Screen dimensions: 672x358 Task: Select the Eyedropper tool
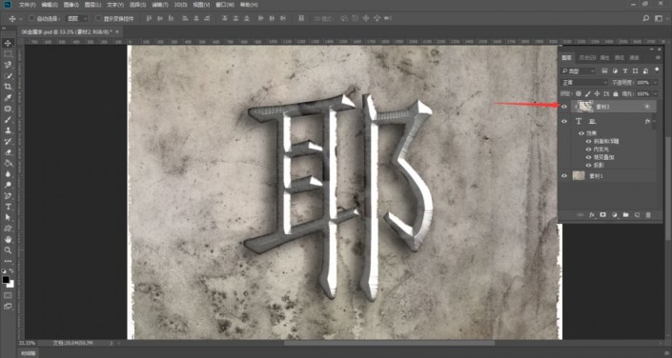coord(8,98)
